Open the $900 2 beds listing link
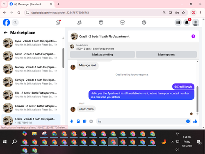Viewport: 205px width, 154px height. click(x=95, y=48)
